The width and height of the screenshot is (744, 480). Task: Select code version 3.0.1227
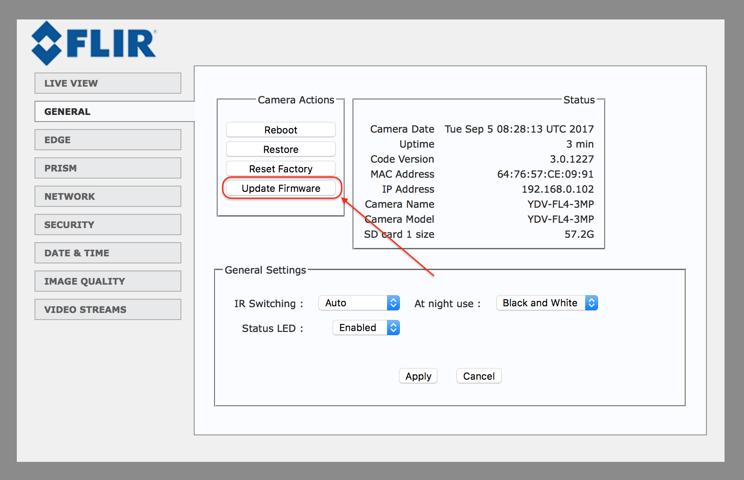click(572, 159)
